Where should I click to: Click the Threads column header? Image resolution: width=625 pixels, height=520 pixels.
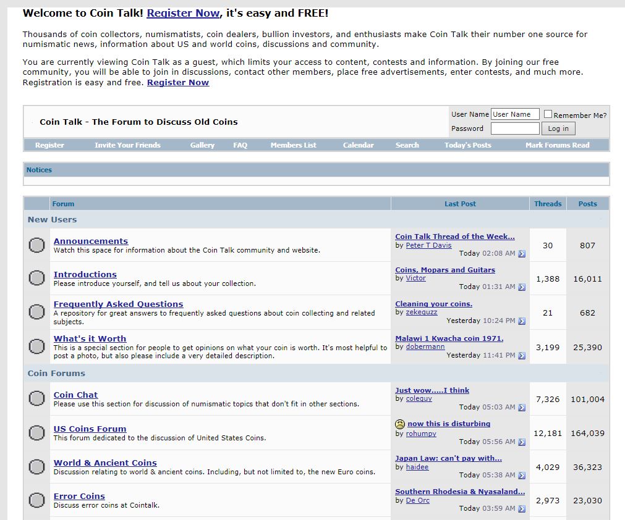click(548, 204)
